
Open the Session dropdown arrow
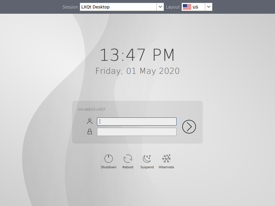tap(160, 7)
